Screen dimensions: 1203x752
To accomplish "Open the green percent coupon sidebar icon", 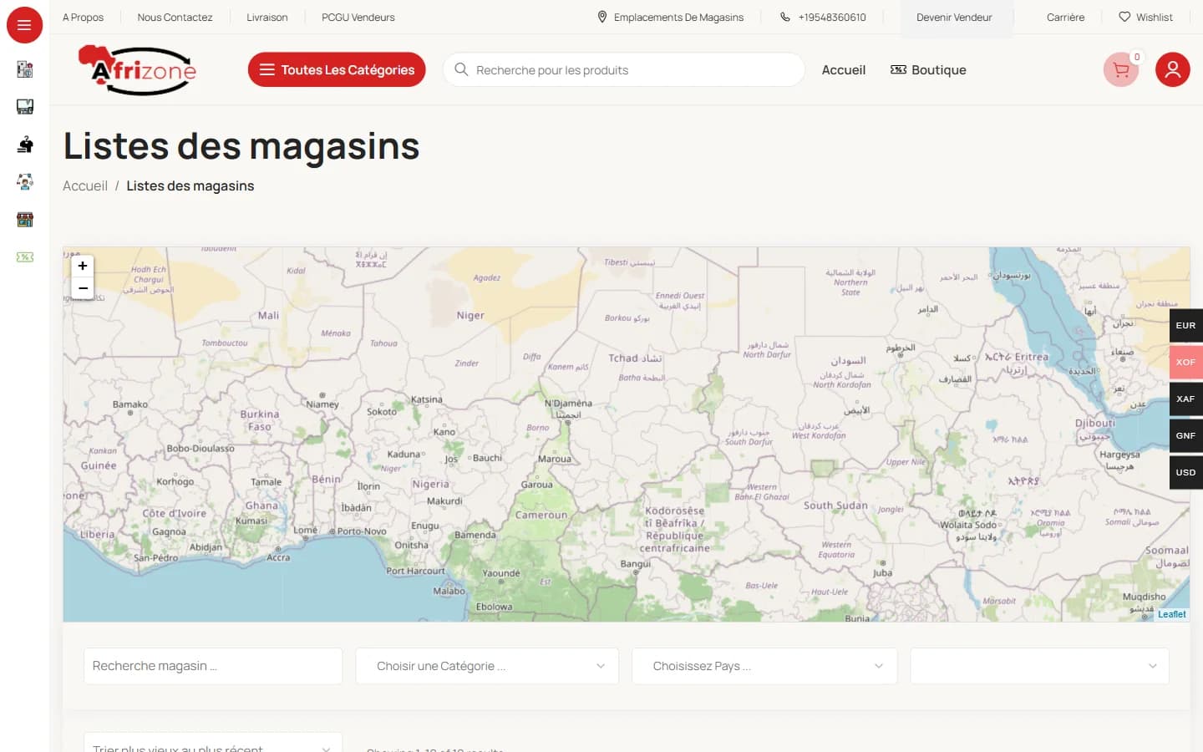I will tap(25, 257).
